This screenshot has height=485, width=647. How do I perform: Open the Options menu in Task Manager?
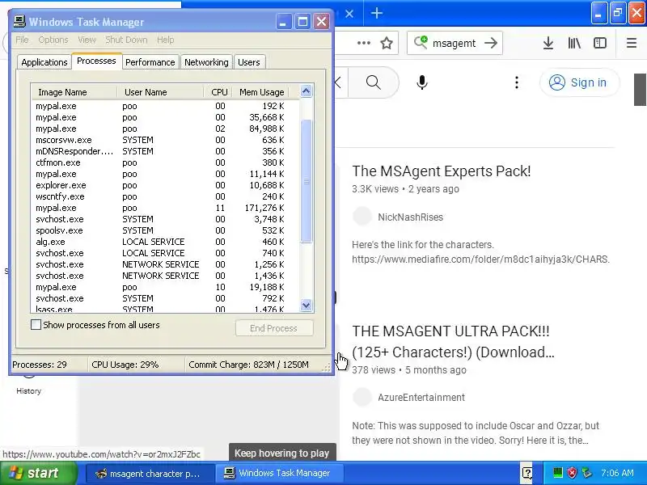pyautogui.click(x=53, y=40)
